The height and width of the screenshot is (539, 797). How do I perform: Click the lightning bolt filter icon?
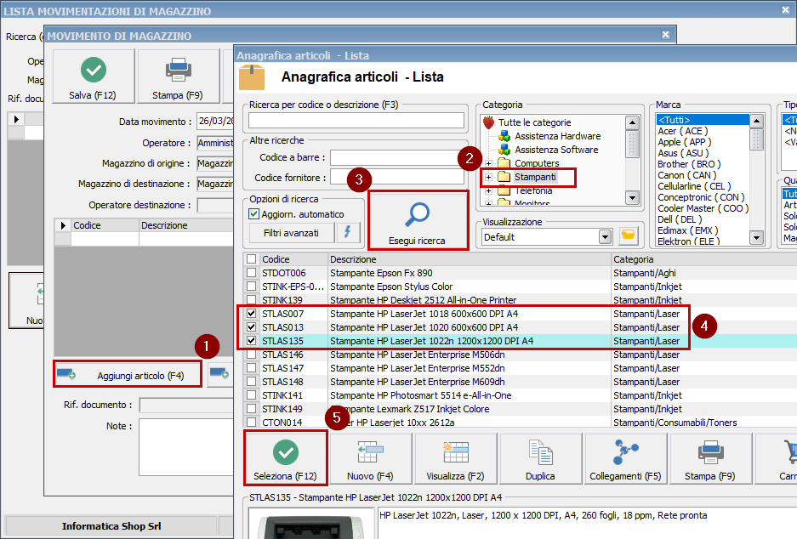[348, 233]
